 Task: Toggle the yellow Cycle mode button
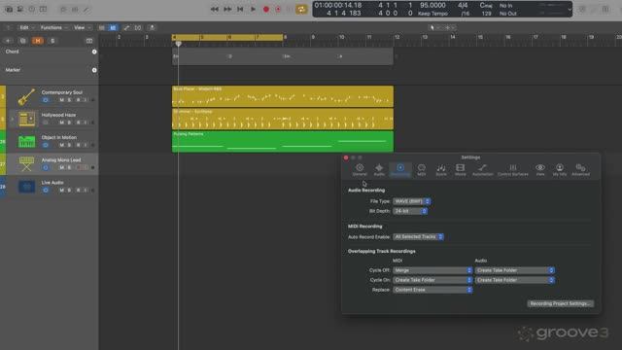pyautogui.click(x=301, y=9)
